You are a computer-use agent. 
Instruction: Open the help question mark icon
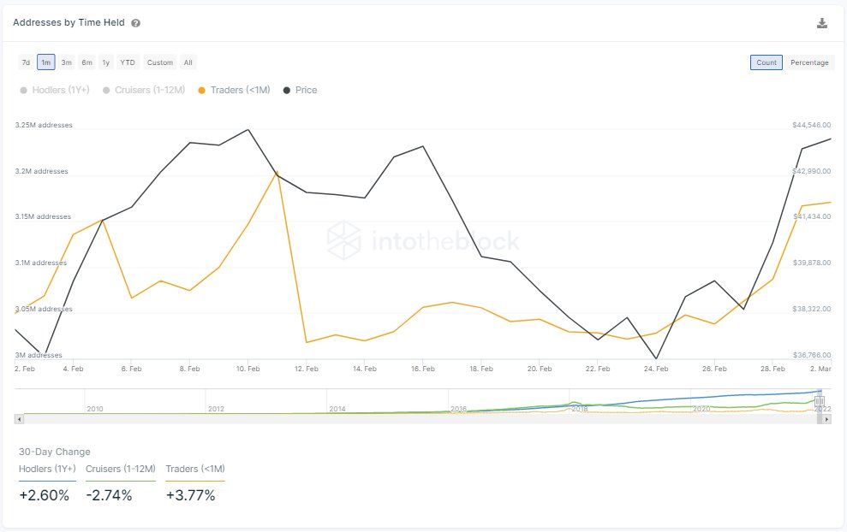click(136, 23)
